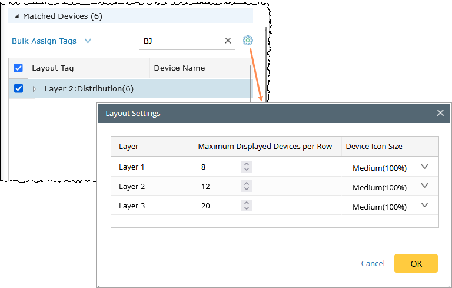This screenshot has height=288, width=452.
Task: Open Layer 1 device icon size dropdown
Action: tap(425, 167)
